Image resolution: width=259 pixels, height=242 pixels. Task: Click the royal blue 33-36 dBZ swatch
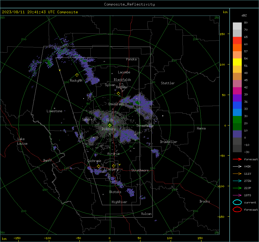237,105
